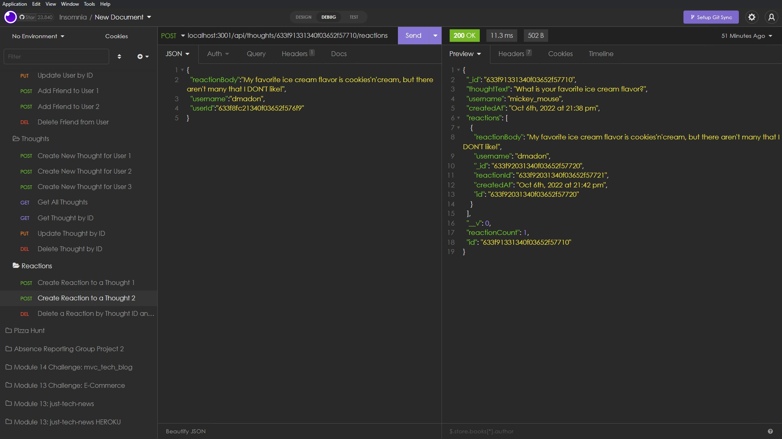Click the sidebar Filter input field
The height and width of the screenshot is (439, 782).
point(56,57)
